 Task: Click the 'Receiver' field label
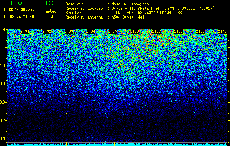(x=74, y=13)
